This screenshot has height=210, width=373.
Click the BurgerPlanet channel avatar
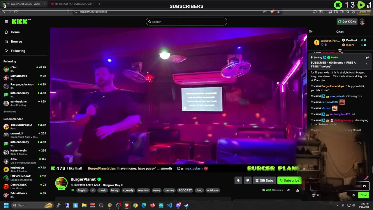click(x=61, y=183)
